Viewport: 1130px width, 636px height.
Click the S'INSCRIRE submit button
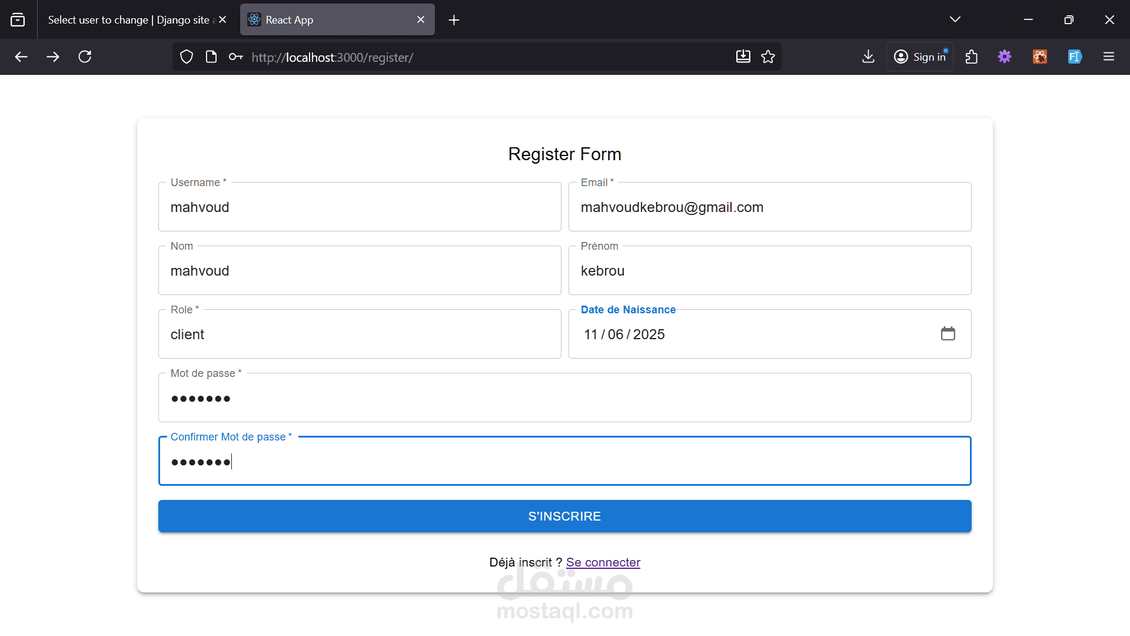pyautogui.click(x=564, y=516)
